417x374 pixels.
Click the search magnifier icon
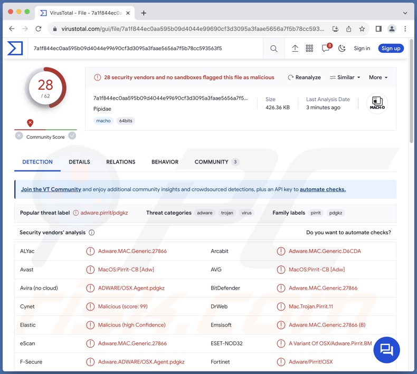[x=273, y=49]
